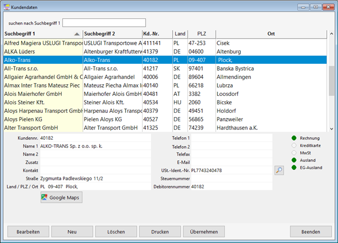Screen dimensions: 338x243
Task: Click Drucken to print customer data
Action: 159,232
